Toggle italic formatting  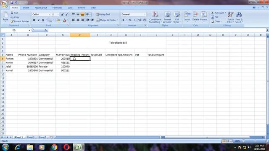(x=38, y=20)
